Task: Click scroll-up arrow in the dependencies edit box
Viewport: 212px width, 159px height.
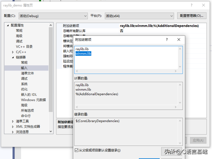Action: click(x=180, y=49)
